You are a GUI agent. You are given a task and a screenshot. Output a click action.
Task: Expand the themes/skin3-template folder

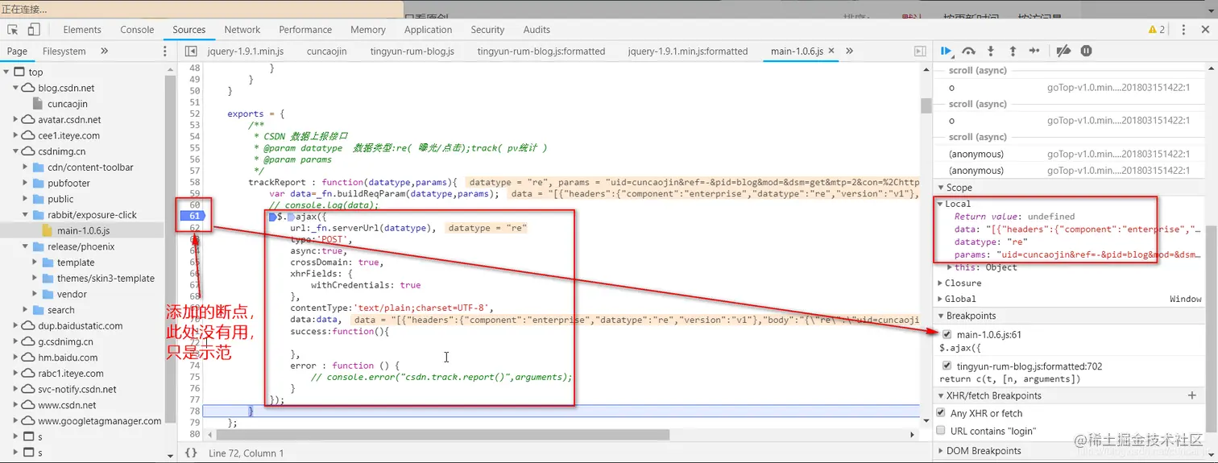coord(35,279)
